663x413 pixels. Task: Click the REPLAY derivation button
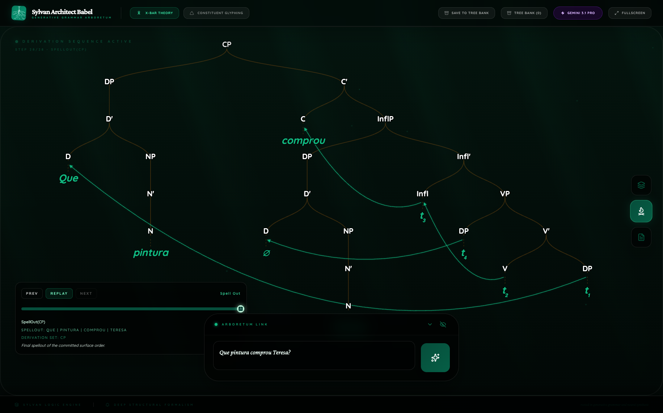59,293
